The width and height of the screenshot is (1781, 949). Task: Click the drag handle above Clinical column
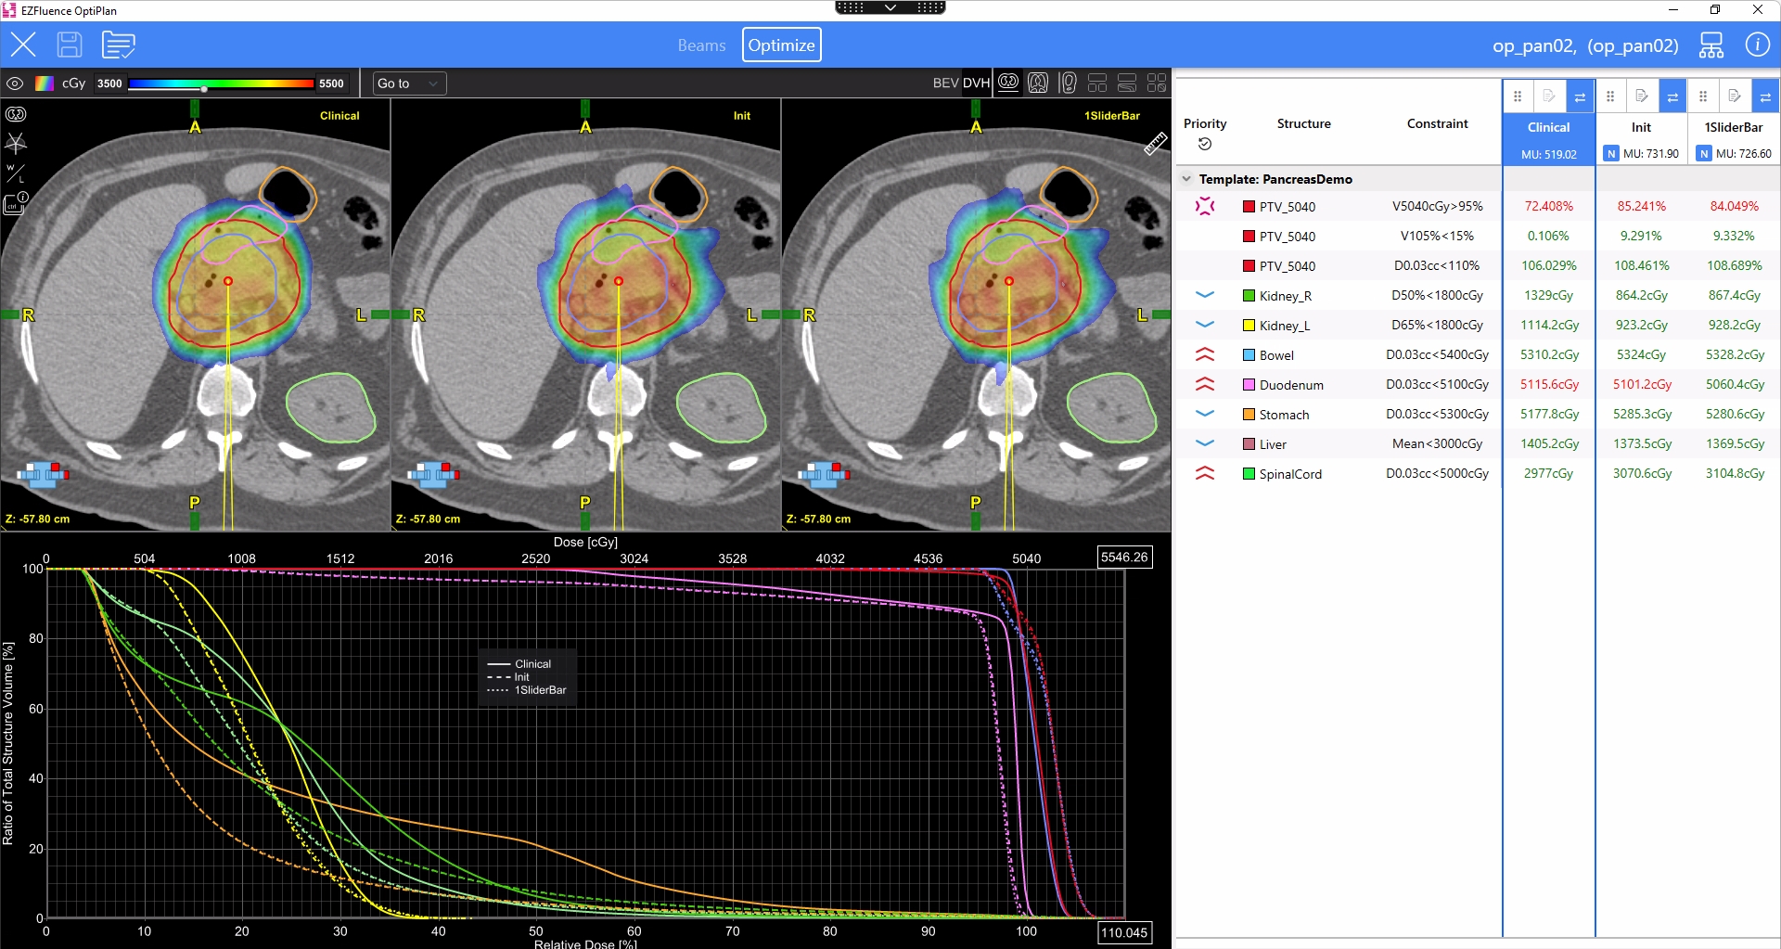coord(1518,96)
